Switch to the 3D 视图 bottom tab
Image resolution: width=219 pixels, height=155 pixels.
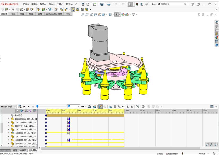23,150
